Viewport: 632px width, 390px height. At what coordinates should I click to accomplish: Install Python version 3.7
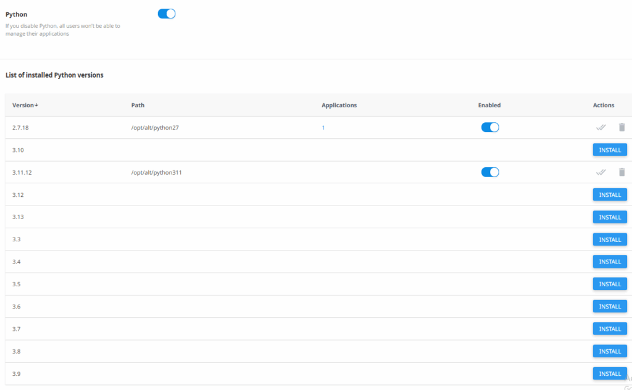point(610,328)
